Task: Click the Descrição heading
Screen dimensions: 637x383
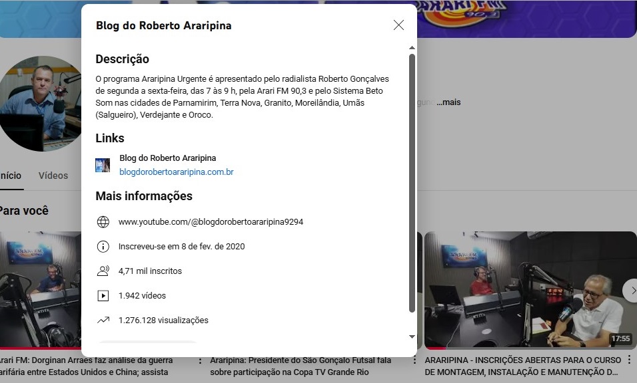Action: [123, 59]
